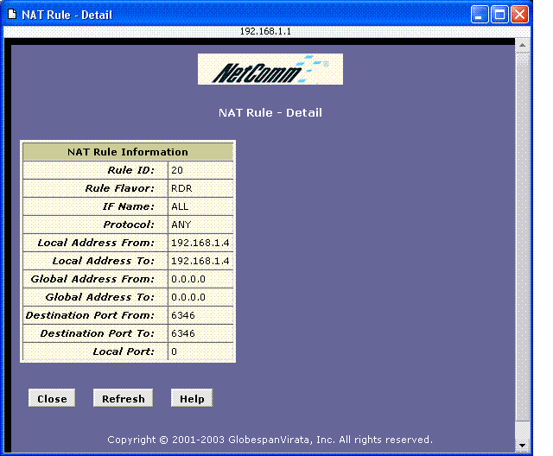Click the Local Port value 0
Image resolution: width=553 pixels, height=456 pixels.
[175, 351]
